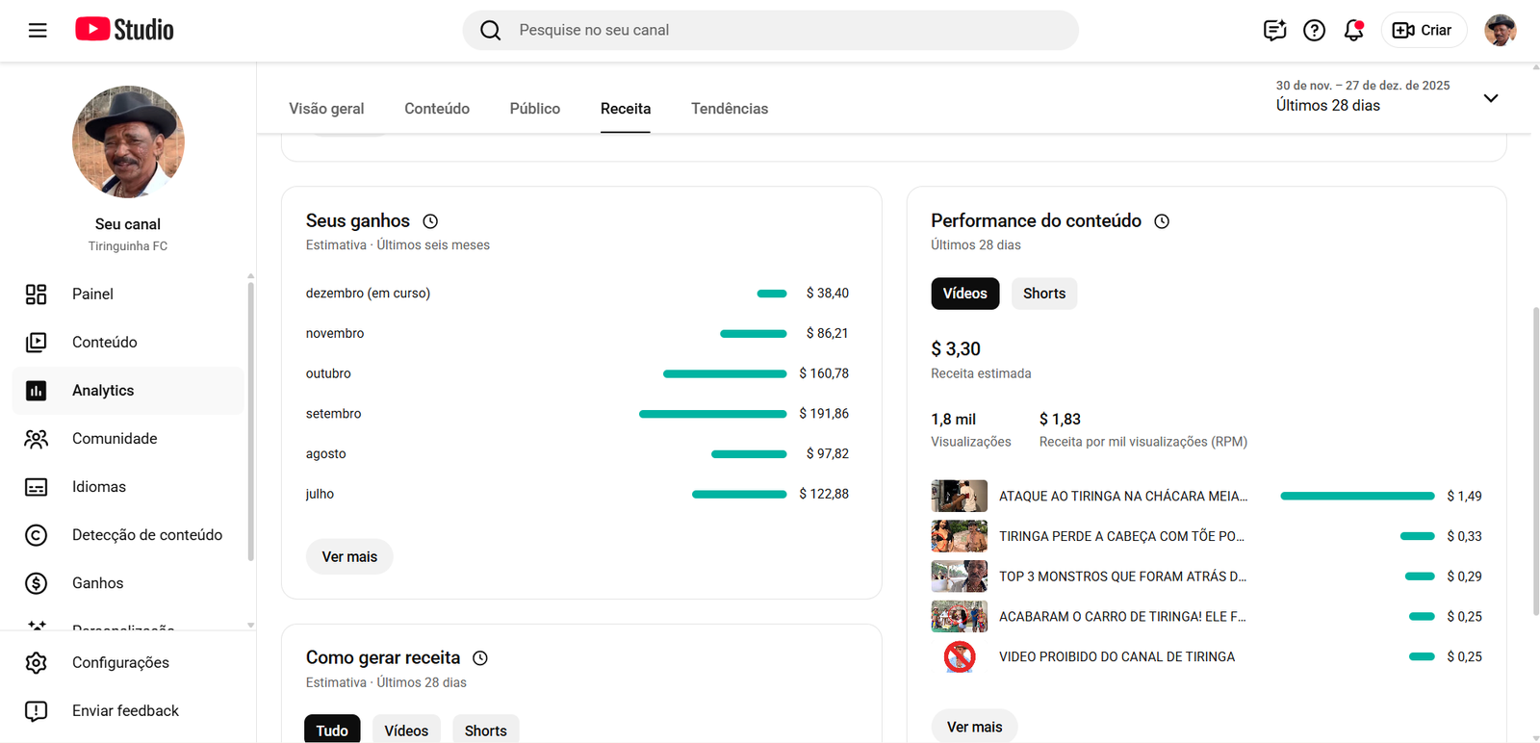The width and height of the screenshot is (1540, 743).
Task: Expand the date range dropdown arrow
Action: coord(1491,98)
